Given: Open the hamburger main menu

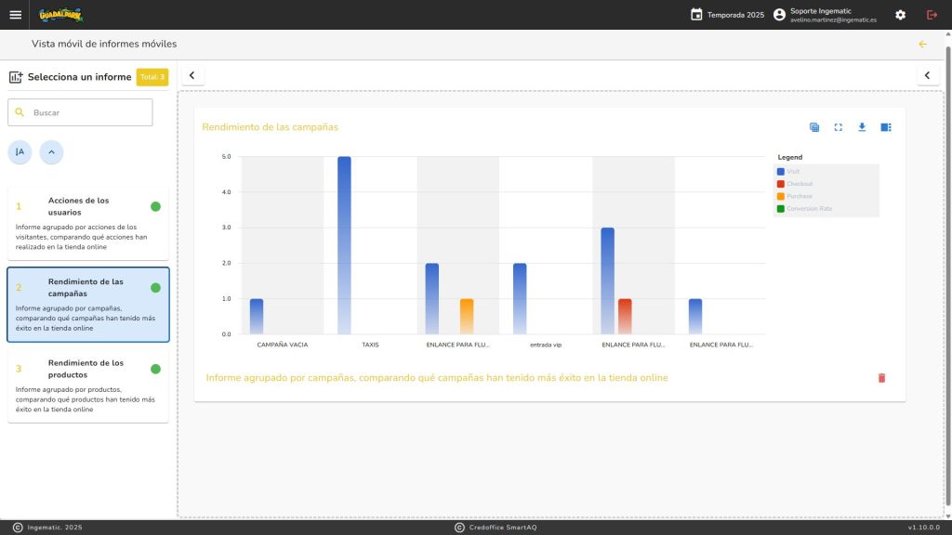Looking at the screenshot, I should tap(15, 15).
